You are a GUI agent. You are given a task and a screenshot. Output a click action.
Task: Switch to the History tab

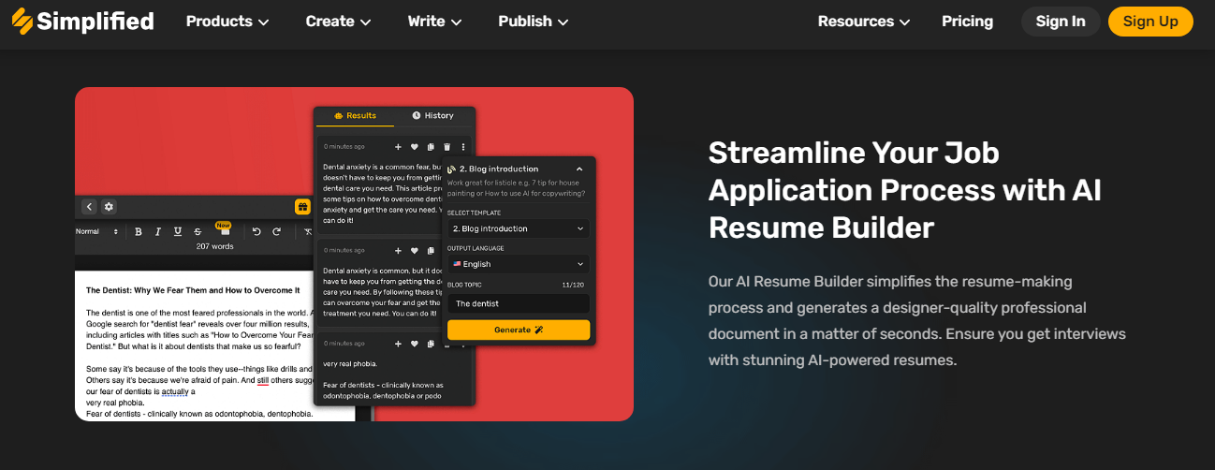(x=433, y=116)
